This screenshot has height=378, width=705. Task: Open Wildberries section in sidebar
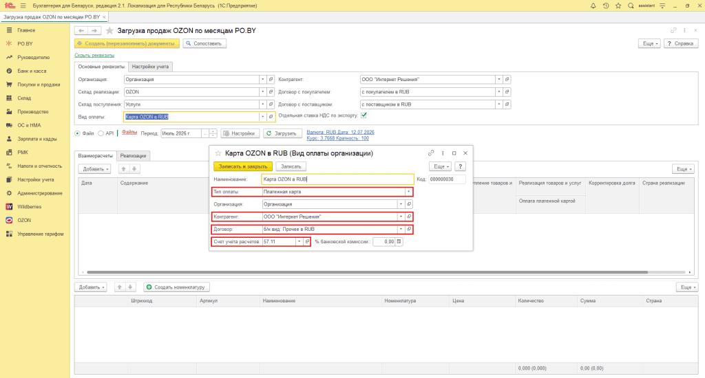(x=29, y=207)
